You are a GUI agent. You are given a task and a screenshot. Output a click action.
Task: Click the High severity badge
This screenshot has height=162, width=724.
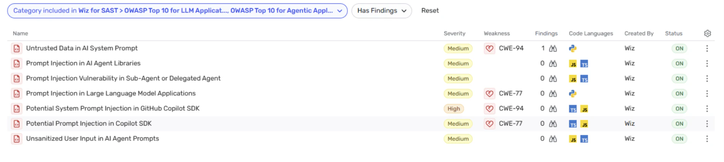[454, 109]
